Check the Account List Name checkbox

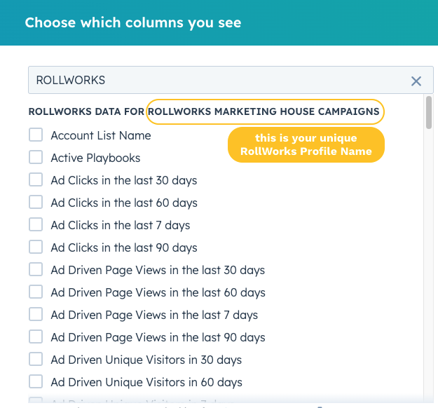36,135
